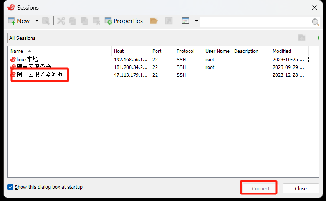This screenshot has width=326, height=201.
Task: Click the Cut scissors icon
Action: (61, 21)
